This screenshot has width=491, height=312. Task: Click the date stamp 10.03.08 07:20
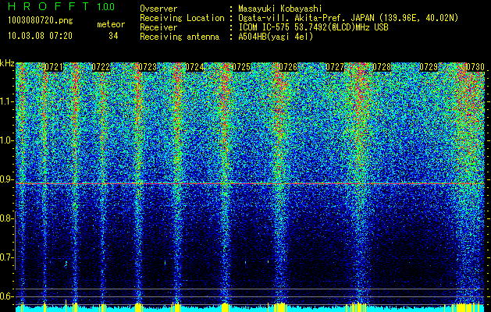(40, 36)
